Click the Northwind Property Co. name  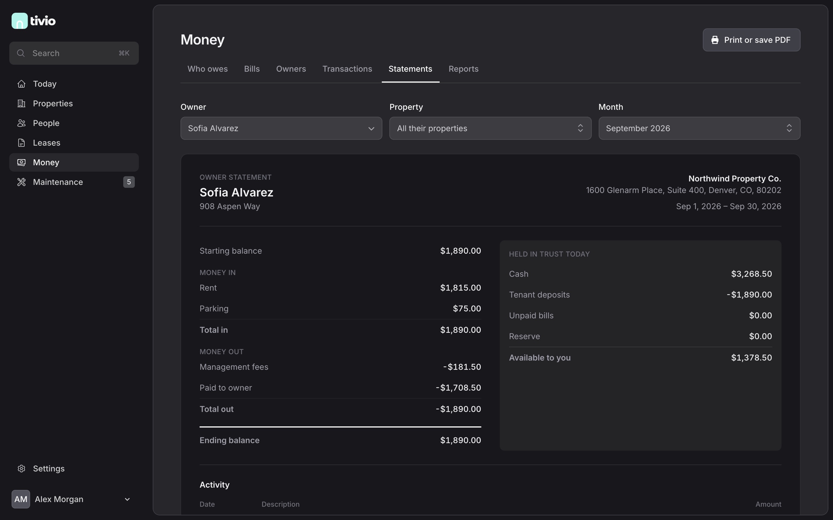click(x=734, y=179)
